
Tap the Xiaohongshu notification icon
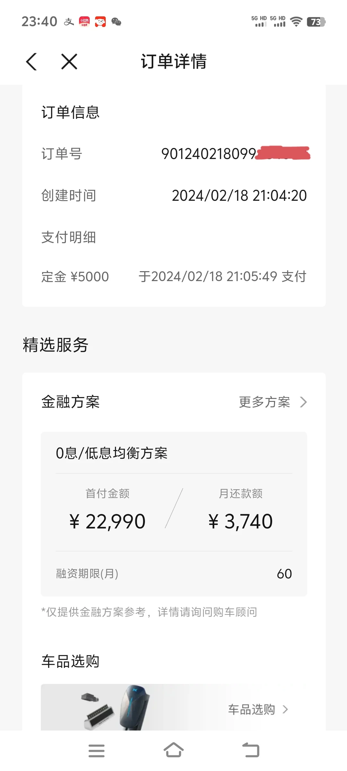click(85, 22)
